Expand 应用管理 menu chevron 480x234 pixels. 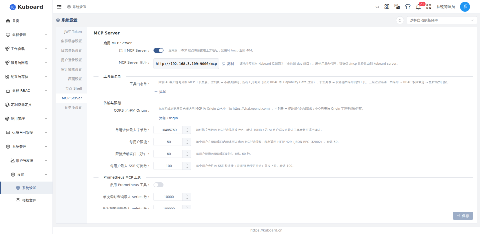(x=46, y=119)
